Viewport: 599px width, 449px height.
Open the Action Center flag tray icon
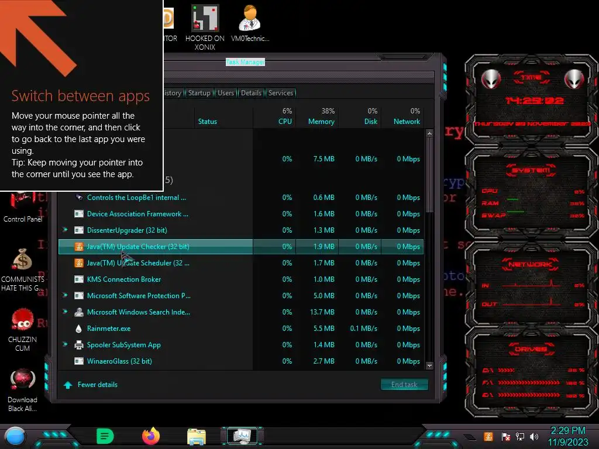click(x=505, y=436)
